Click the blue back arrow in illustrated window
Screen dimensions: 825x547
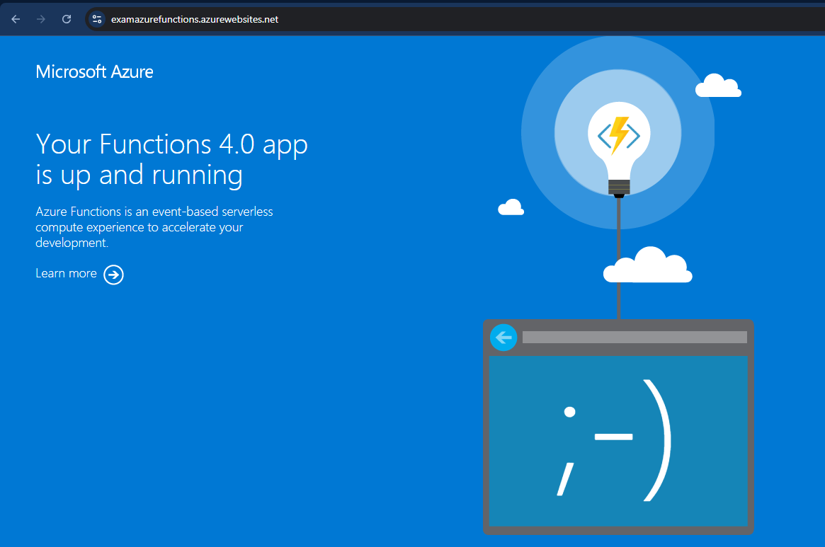tap(503, 337)
